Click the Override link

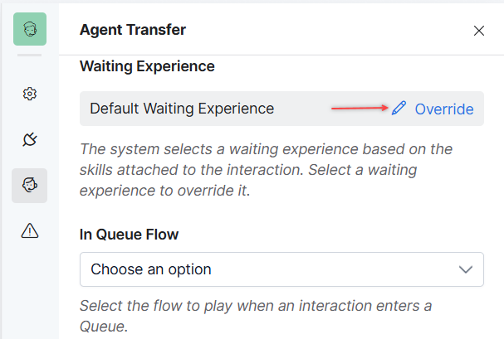444,109
